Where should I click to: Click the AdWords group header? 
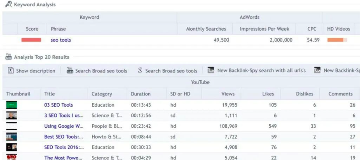(249, 17)
